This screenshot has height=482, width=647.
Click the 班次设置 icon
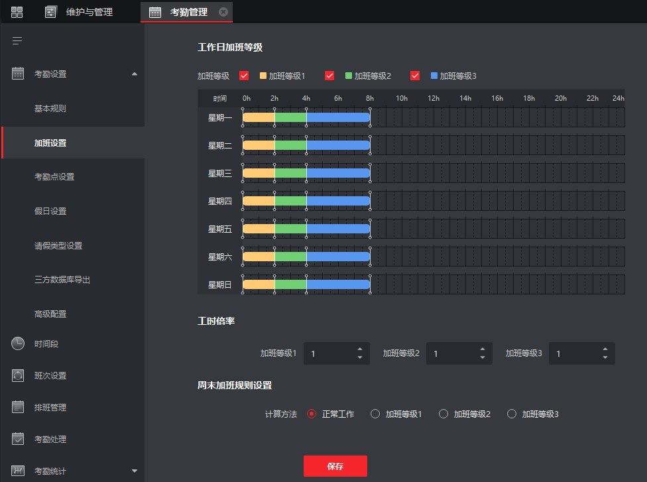pos(18,375)
